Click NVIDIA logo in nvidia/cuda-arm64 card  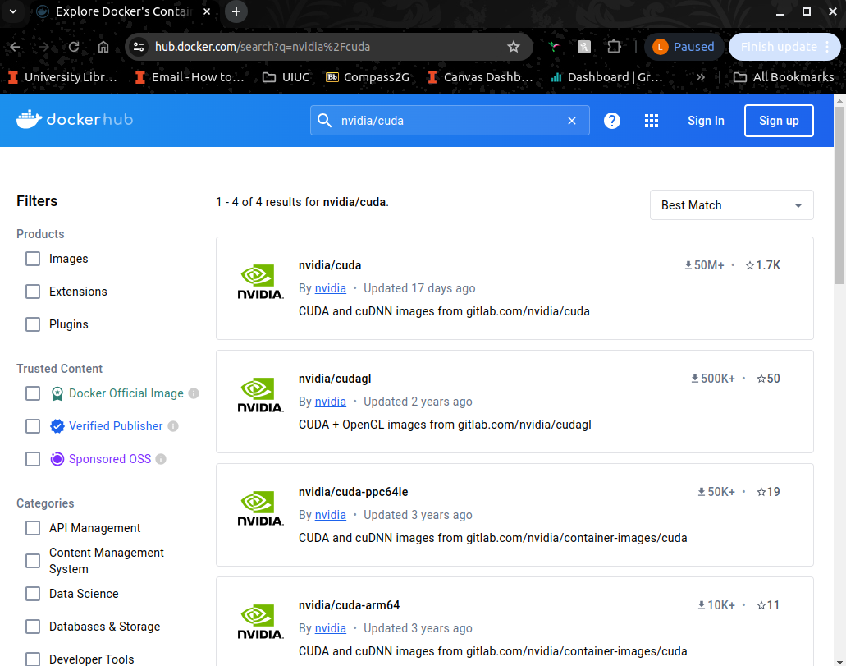260,622
